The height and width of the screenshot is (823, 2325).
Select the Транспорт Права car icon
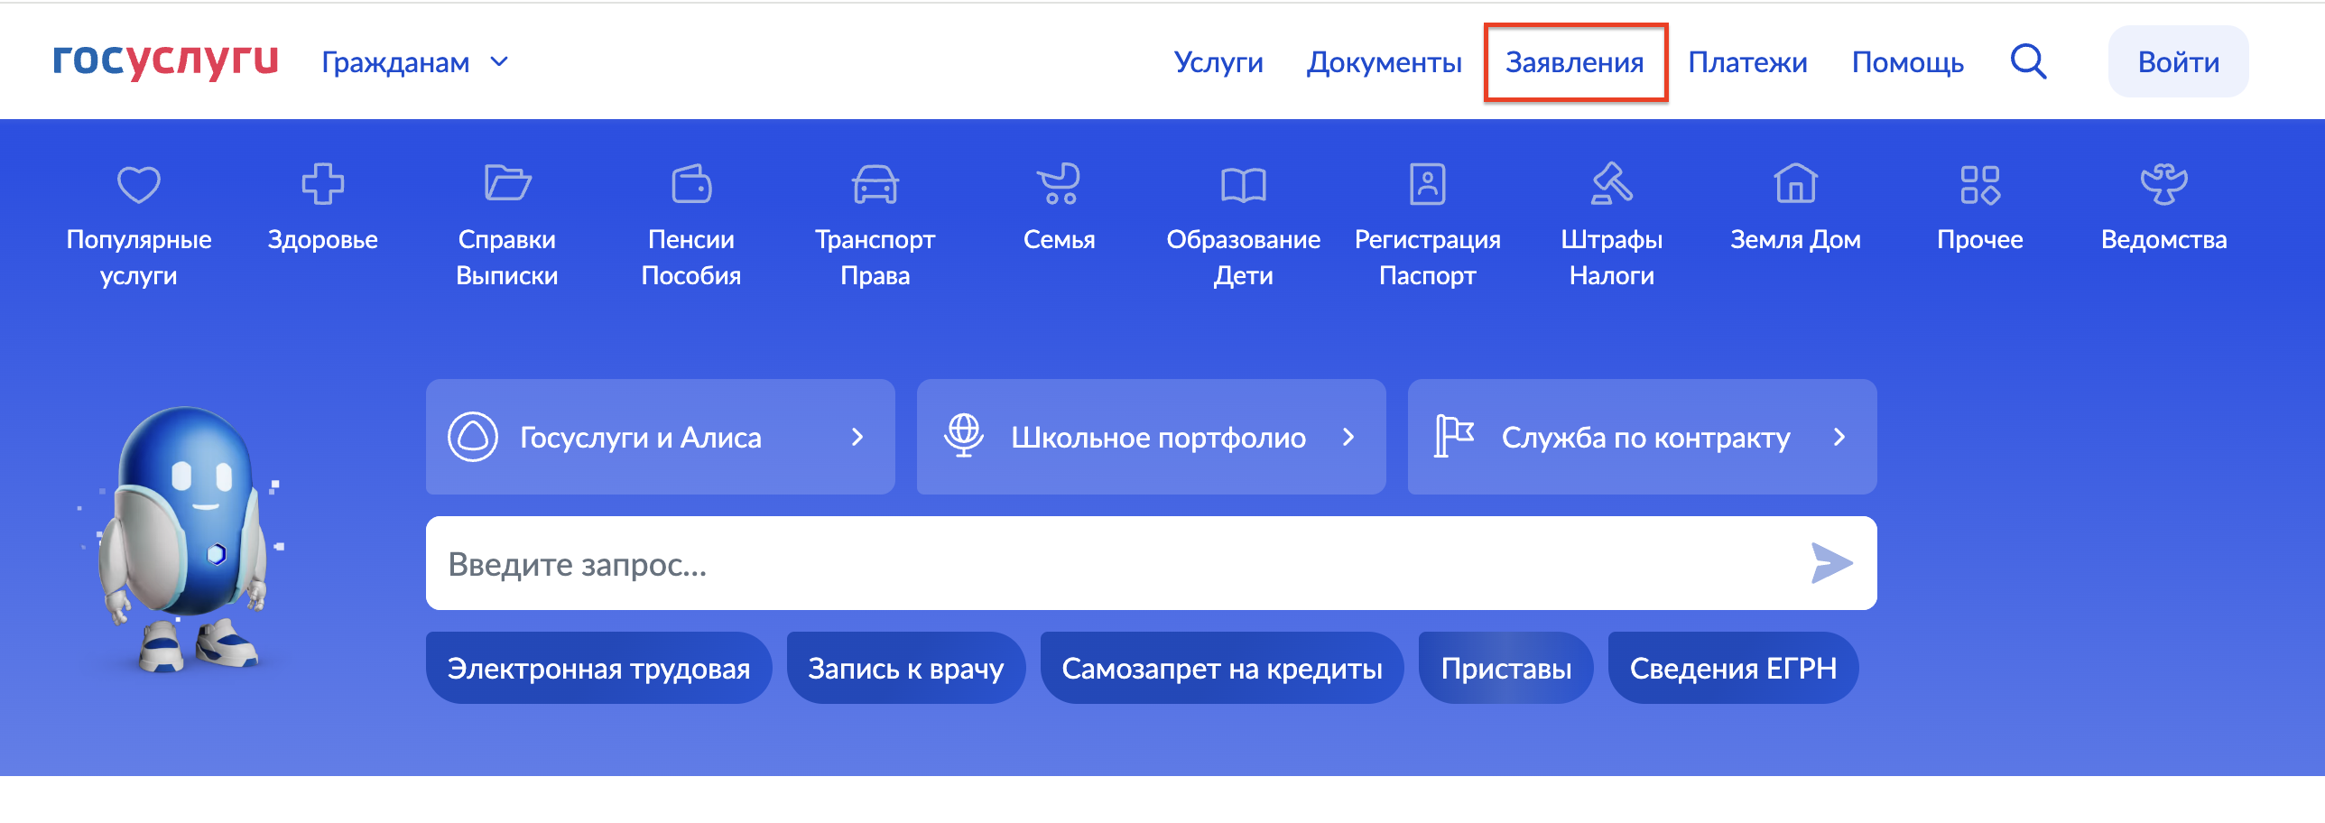(x=875, y=185)
